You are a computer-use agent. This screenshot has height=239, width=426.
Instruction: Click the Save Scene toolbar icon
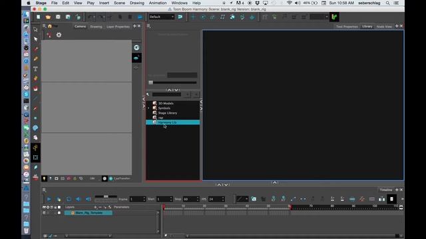58,17
